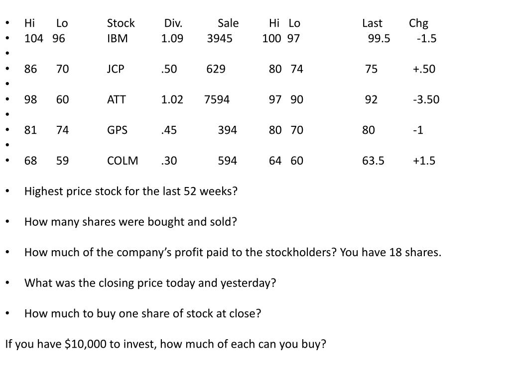The width and height of the screenshot is (510, 382).
Task: Click the COLM stock symbol
Action: tap(123, 161)
